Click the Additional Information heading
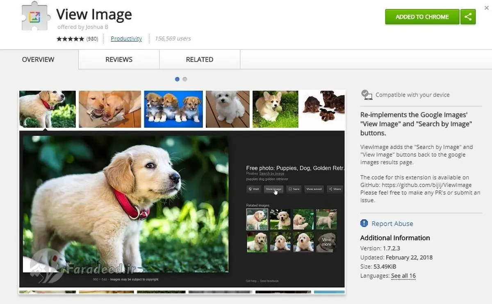Viewport: 492px width, 304px height. tap(395, 238)
